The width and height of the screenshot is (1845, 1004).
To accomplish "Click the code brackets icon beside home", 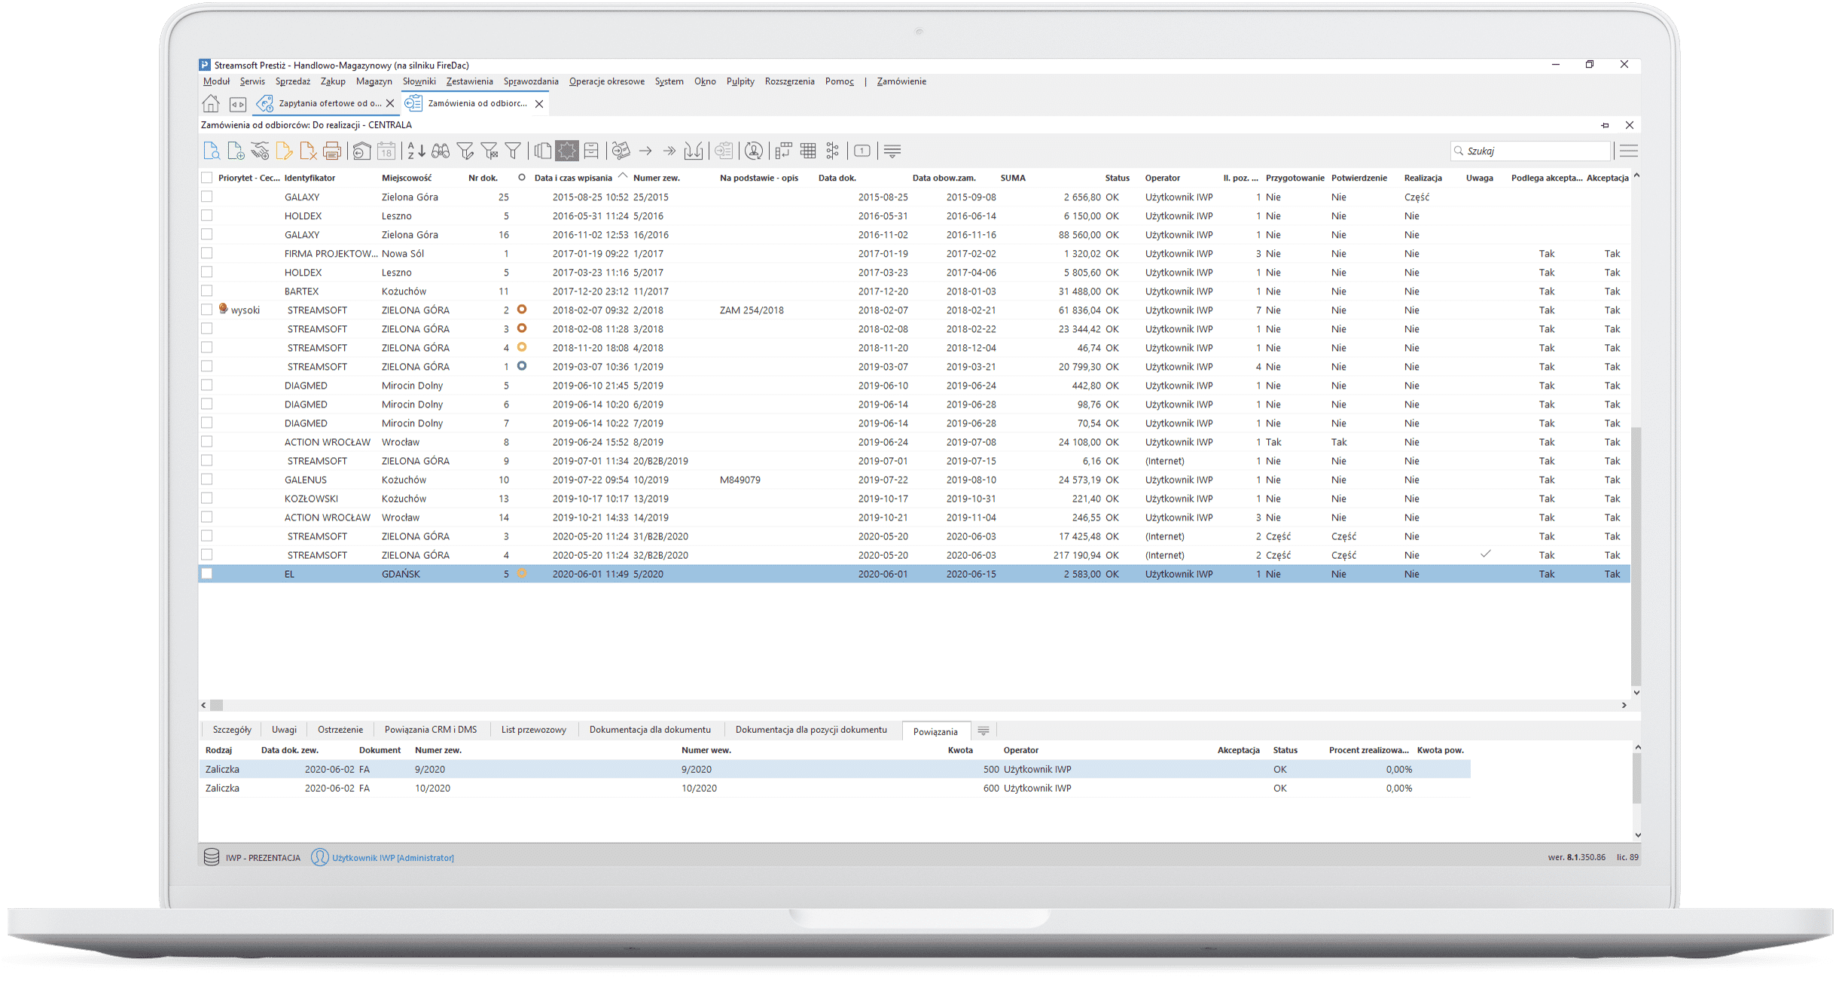I will [238, 104].
